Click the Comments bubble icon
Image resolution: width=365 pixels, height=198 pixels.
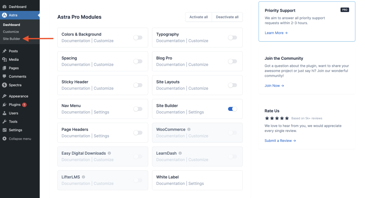pos(4,76)
